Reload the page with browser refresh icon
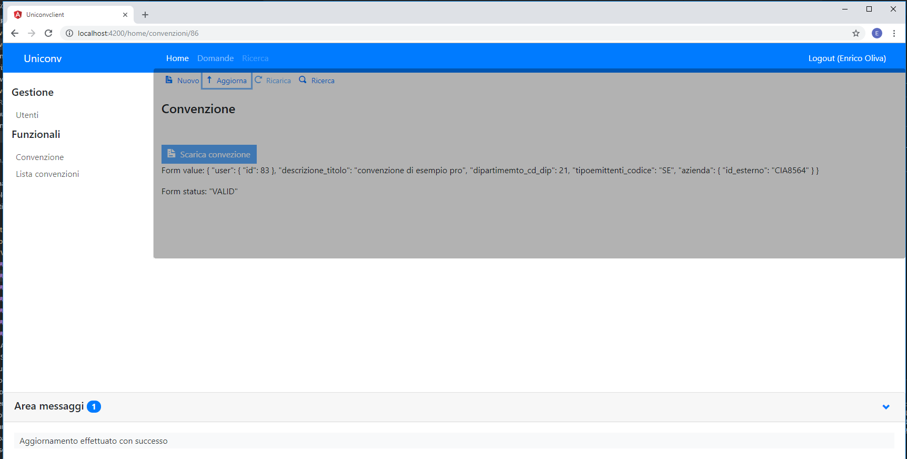The image size is (907, 459). point(48,33)
